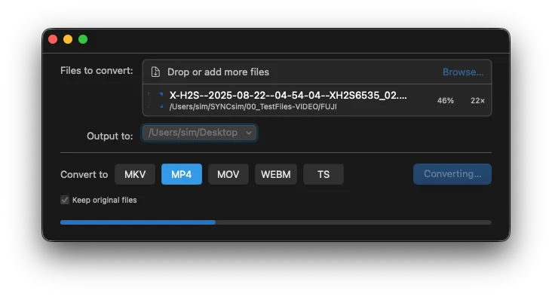Open the Browse... link
The width and height of the screenshot is (552, 297).
[463, 72]
